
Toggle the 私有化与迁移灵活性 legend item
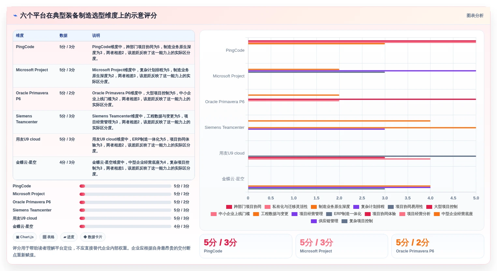tap(286, 207)
